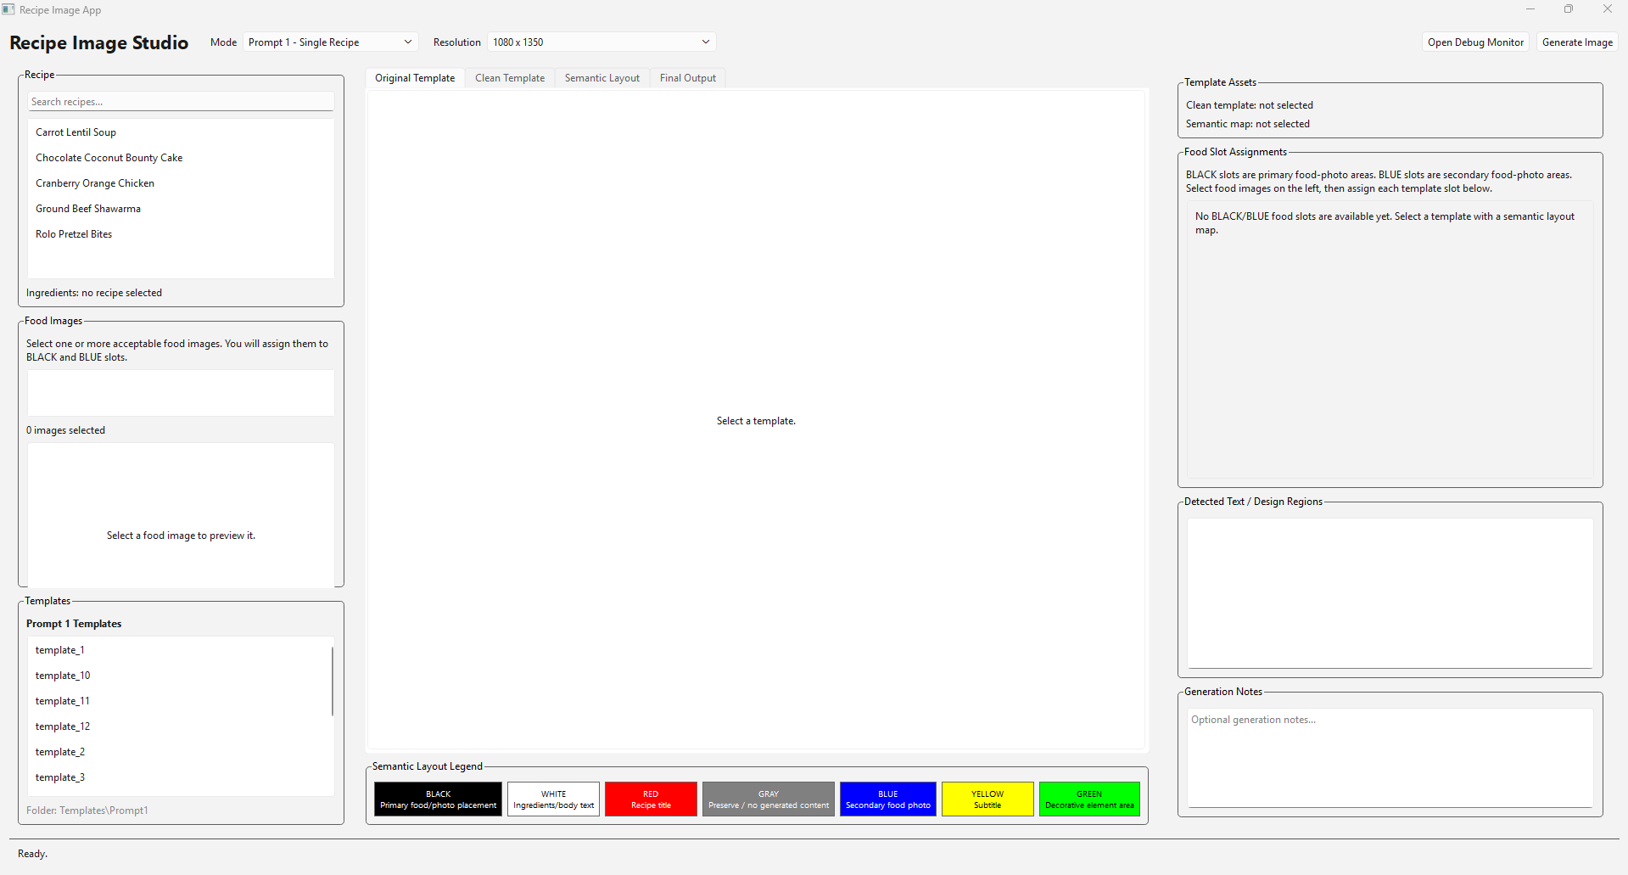Click the WHITE ingredients/body text swatch
The image size is (1628, 875).
(553, 799)
